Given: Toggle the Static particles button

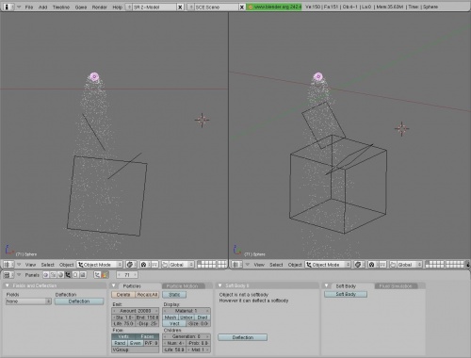Looking at the screenshot, I should point(174,295).
